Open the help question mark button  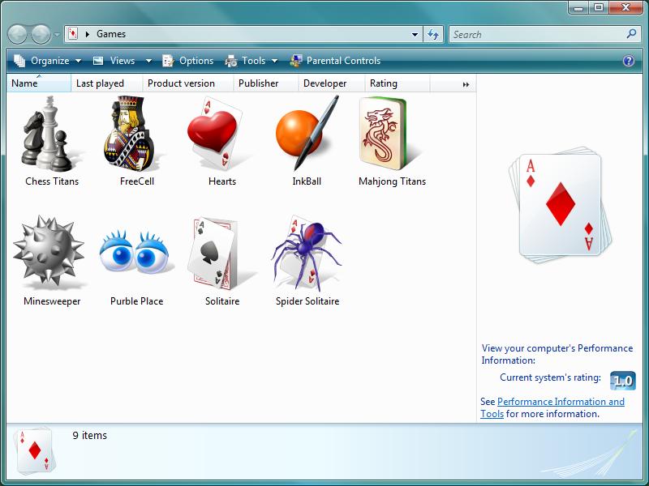pos(628,61)
